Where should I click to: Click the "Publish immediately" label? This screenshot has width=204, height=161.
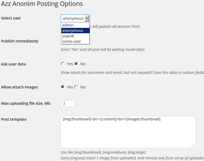[x=20, y=41]
